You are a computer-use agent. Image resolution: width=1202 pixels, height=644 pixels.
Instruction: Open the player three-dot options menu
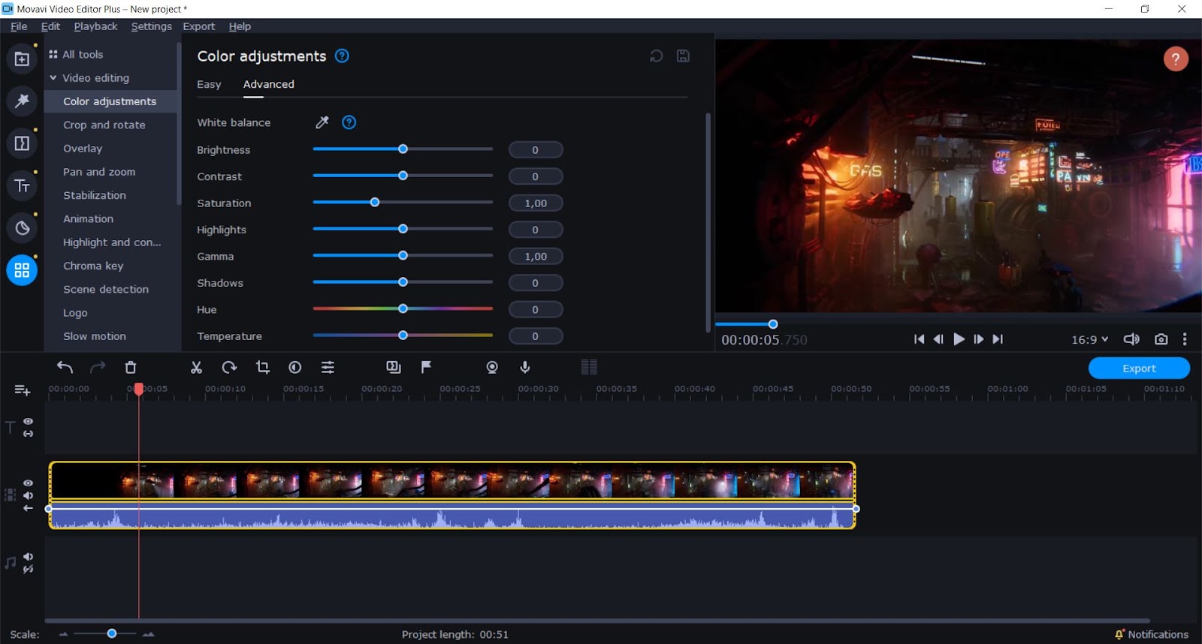1185,339
